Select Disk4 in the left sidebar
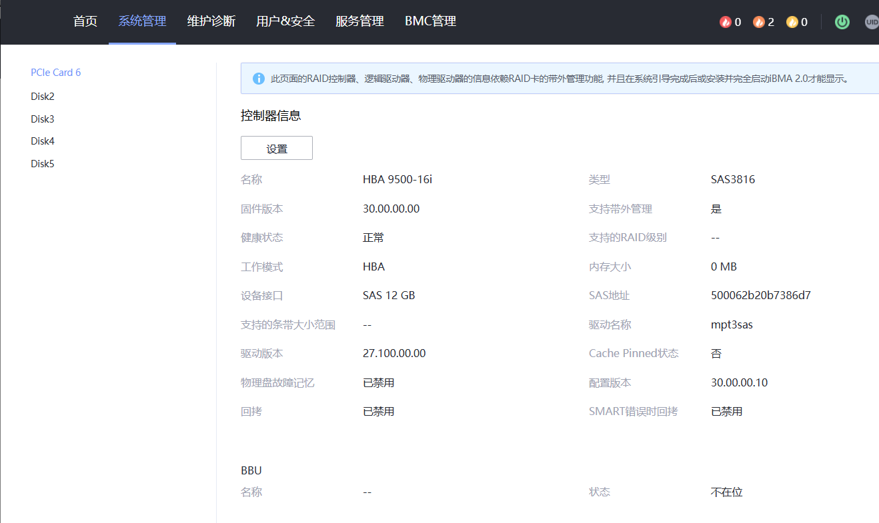 pos(42,141)
